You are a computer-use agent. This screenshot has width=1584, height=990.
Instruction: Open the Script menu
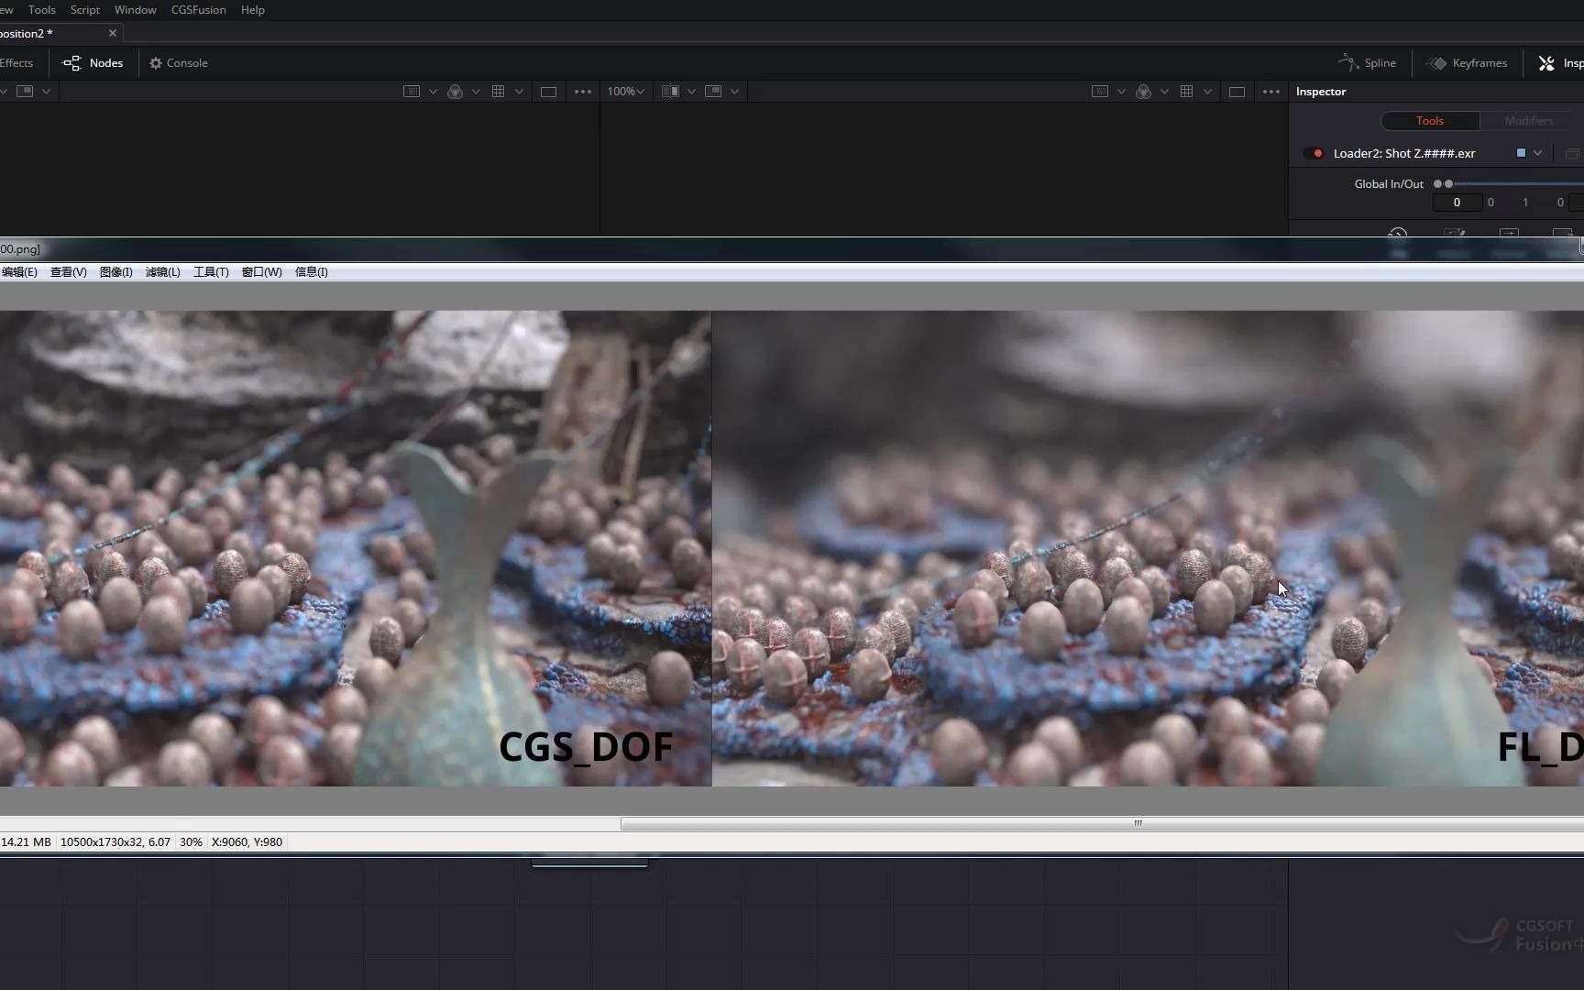(x=84, y=9)
